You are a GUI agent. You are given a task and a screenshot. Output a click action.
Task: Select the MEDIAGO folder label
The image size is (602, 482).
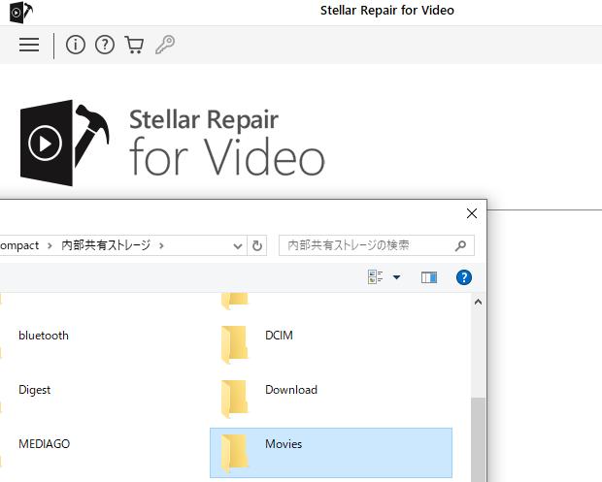pyautogui.click(x=44, y=444)
